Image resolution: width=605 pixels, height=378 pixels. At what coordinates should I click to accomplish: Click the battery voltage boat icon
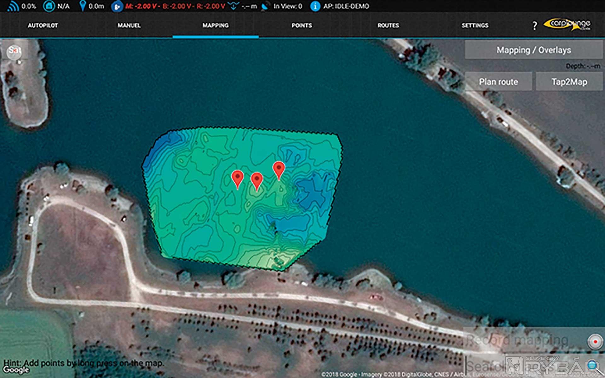pos(117,6)
